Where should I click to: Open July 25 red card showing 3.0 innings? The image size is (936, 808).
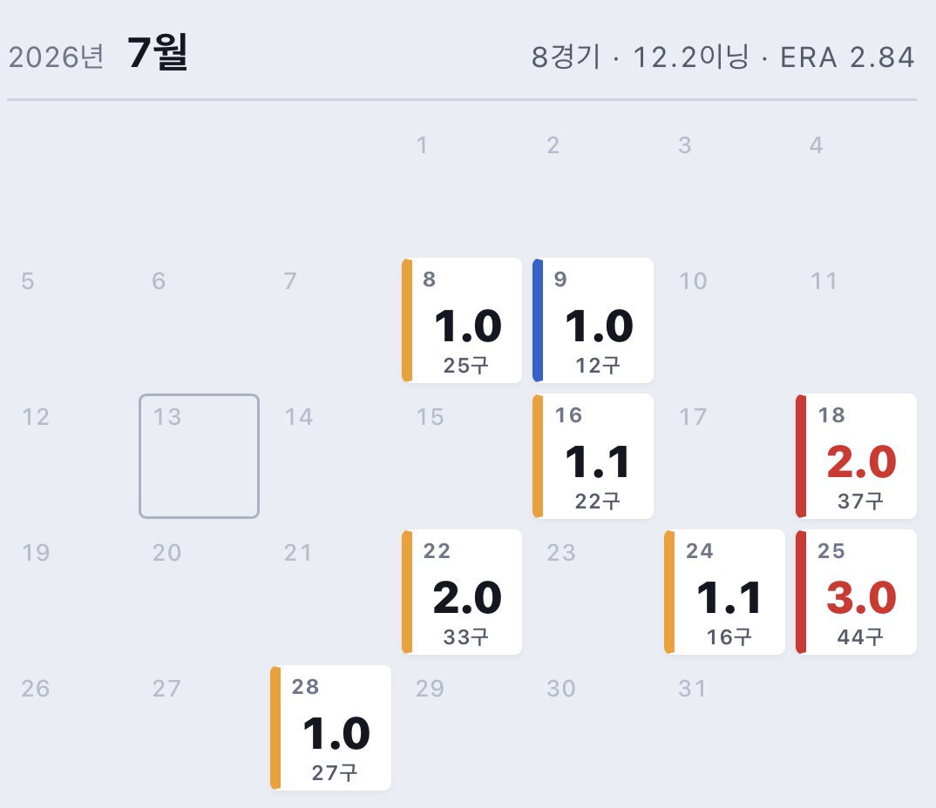[x=857, y=592]
